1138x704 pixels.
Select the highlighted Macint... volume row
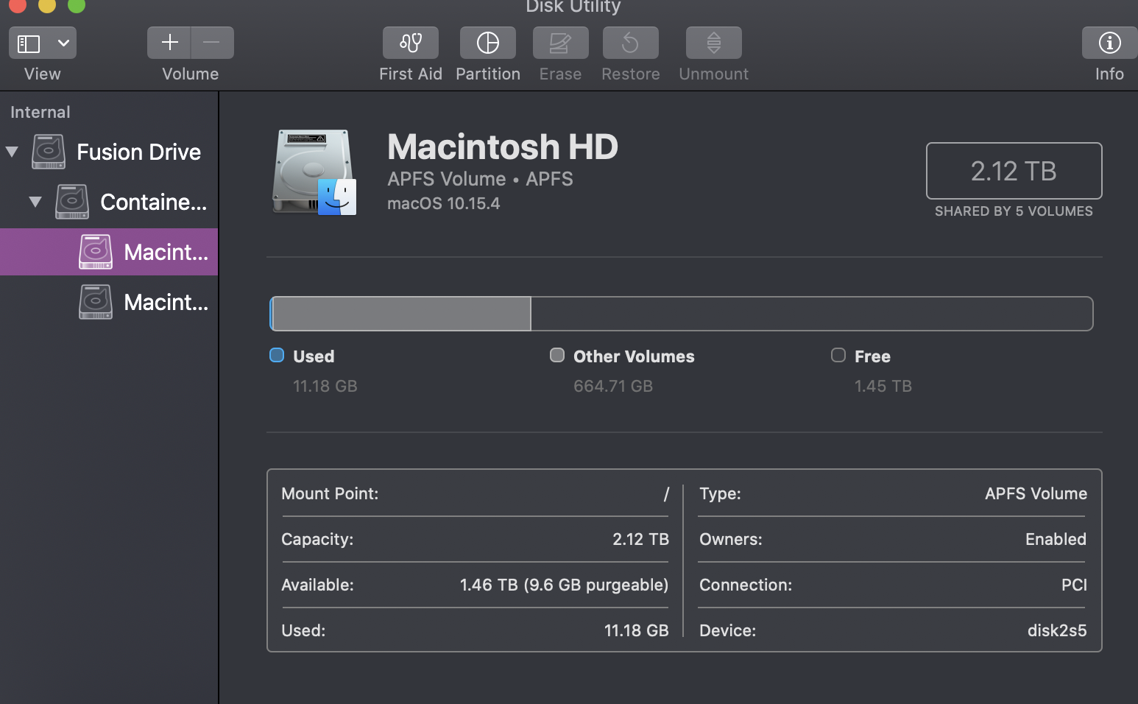click(x=109, y=252)
